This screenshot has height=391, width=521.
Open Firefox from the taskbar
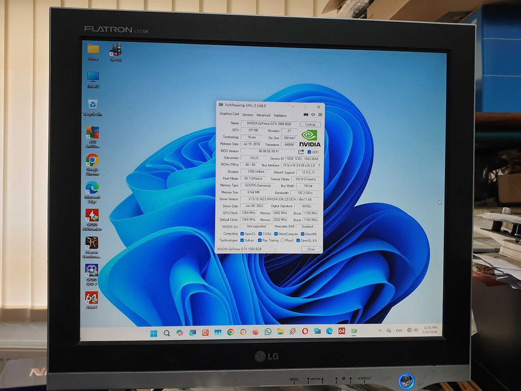(256, 332)
